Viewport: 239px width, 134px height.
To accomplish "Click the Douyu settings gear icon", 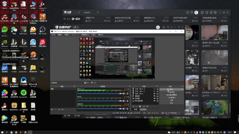I will [x=215, y=12].
